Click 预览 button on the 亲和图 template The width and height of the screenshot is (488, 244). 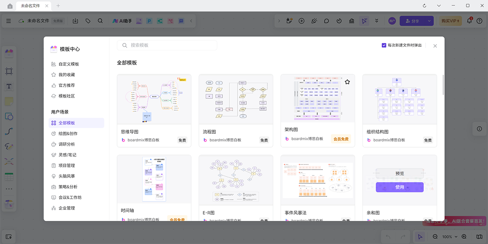(x=399, y=173)
